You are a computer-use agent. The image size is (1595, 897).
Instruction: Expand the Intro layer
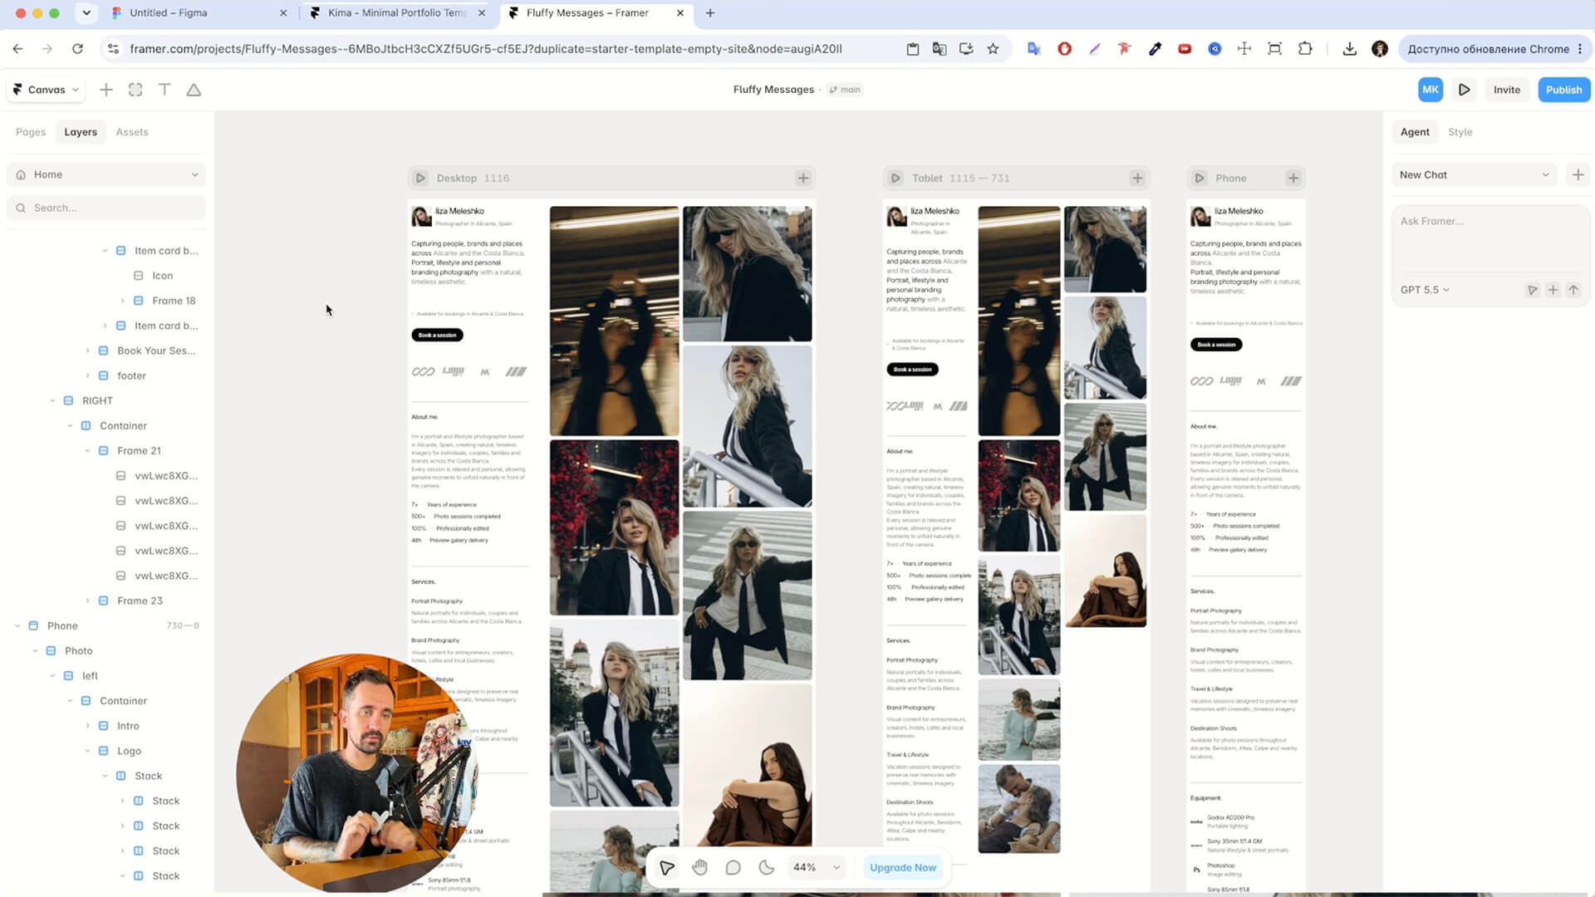tap(87, 726)
